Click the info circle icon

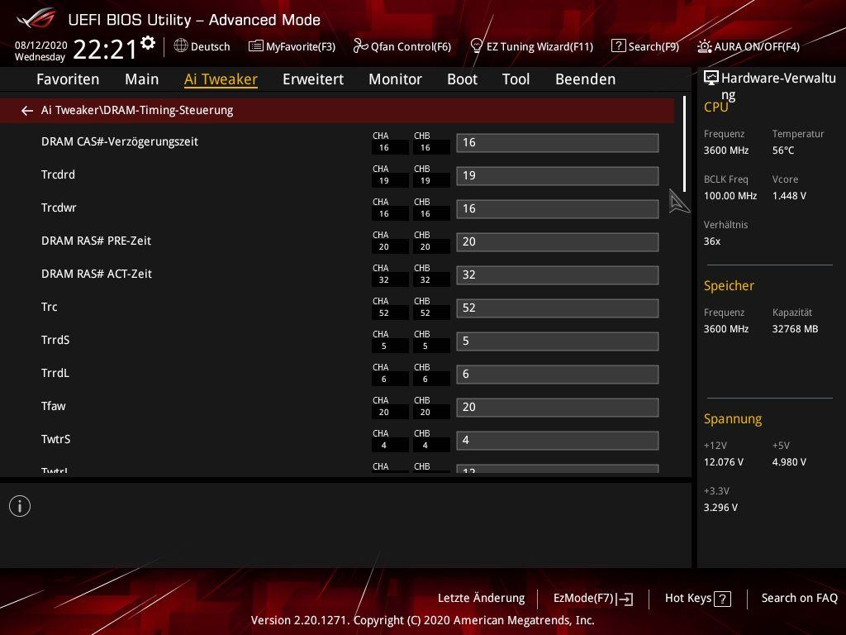coord(20,506)
